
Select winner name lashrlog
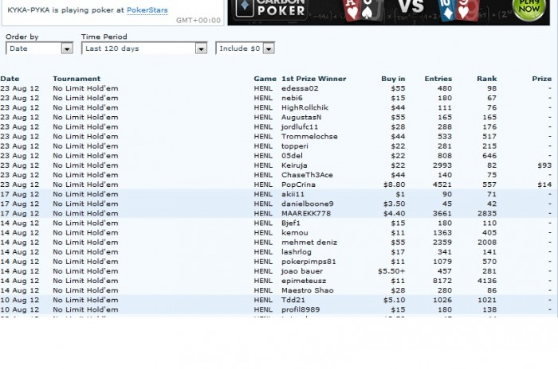tap(296, 251)
